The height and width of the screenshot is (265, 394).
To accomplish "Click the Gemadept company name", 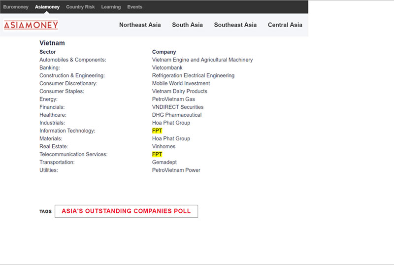I will 164,162.
